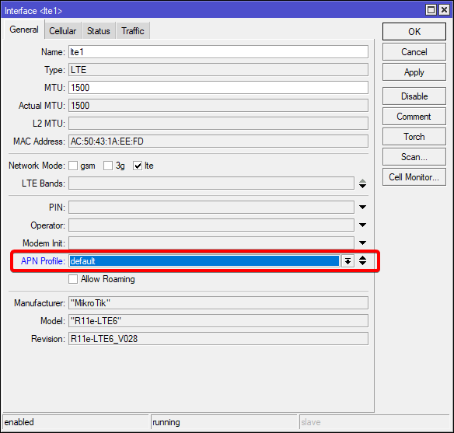This screenshot has height=433, width=454.
Task: Select the APN Profile default field
Action: pyautogui.click(x=204, y=261)
